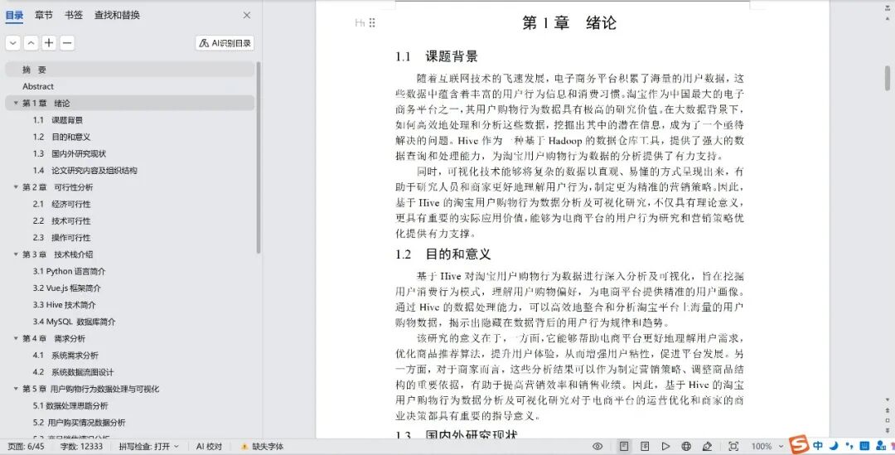The image size is (895, 455).
Task: Click the 1.1 课题背景 heading in the document
Action: click(x=436, y=56)
